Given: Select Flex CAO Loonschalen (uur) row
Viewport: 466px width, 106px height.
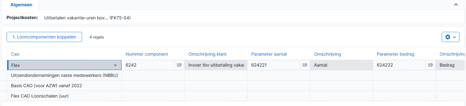Looking at the screenshot, I should (65, 96).
